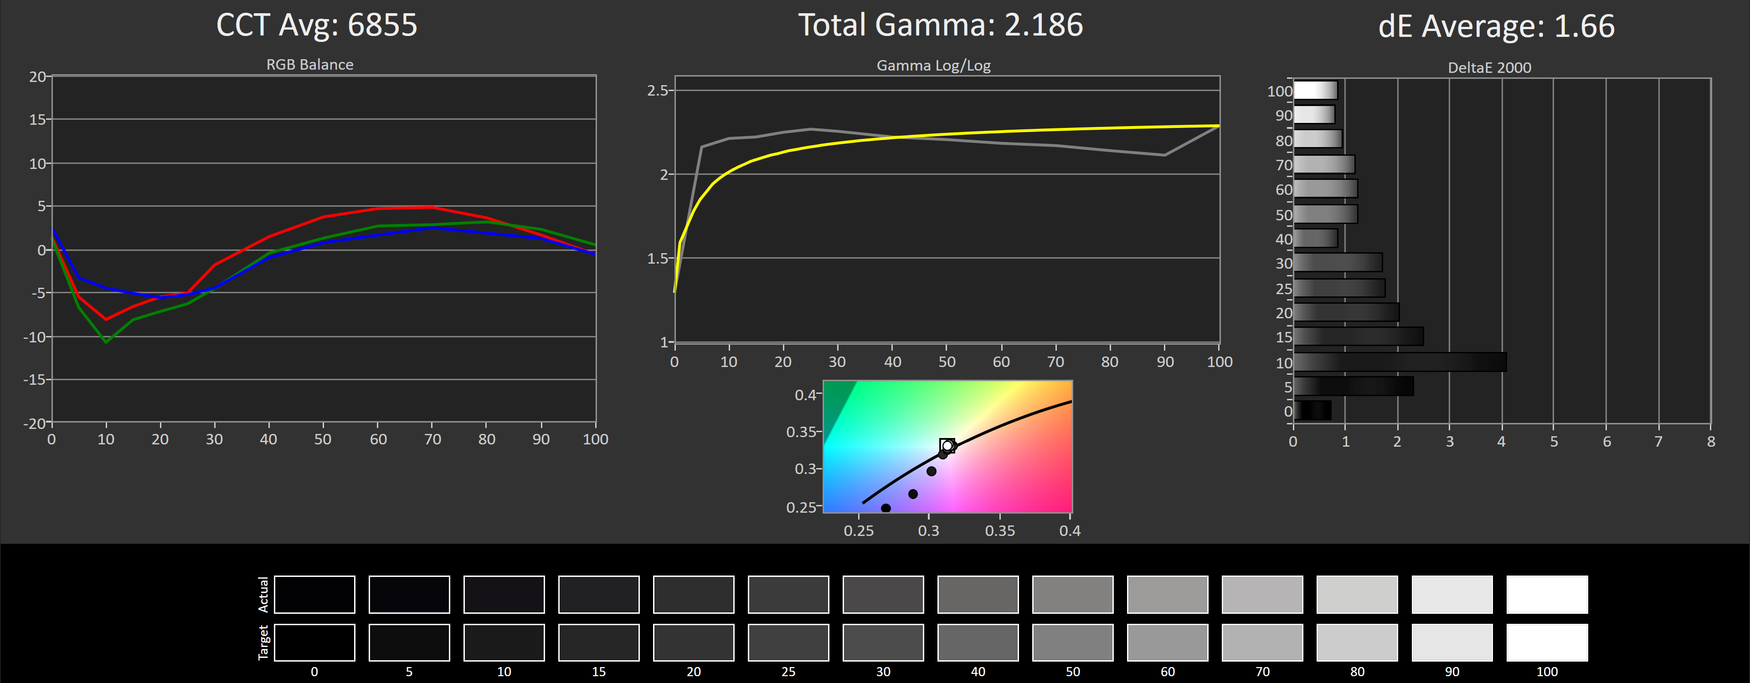This screenshot has height=683, width=1750.
Task: Click the CCT Avg 6855 heading
Action: [317, 25]
